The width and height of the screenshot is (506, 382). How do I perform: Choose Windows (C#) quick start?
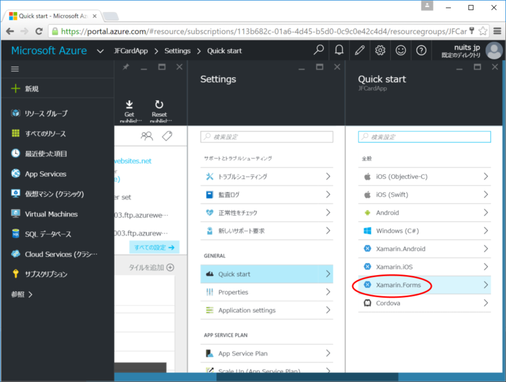(424, 231)
